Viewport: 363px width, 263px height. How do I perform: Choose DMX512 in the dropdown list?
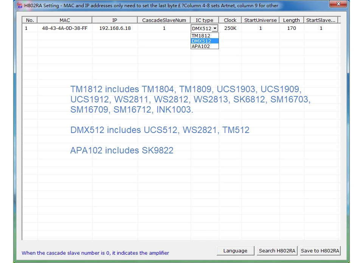[205, 41]
